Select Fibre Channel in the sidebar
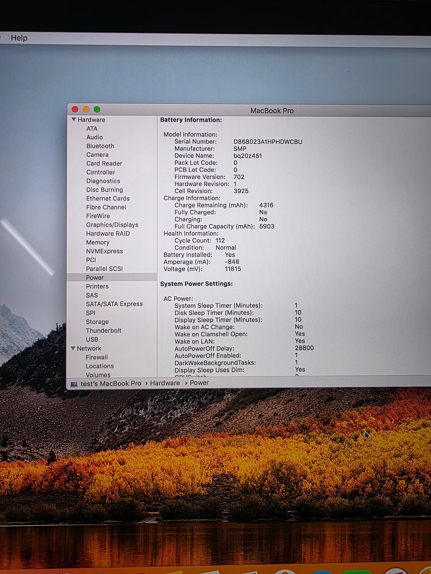This screenshot has width=431, height=574. click(x=106, y=207)
